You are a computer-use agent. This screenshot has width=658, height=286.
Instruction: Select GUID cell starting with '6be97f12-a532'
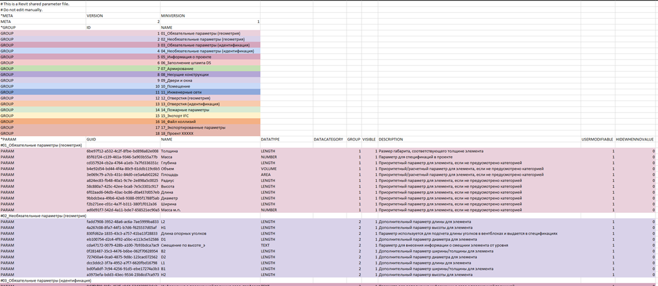pyautogui.click(x=123, y=151)
